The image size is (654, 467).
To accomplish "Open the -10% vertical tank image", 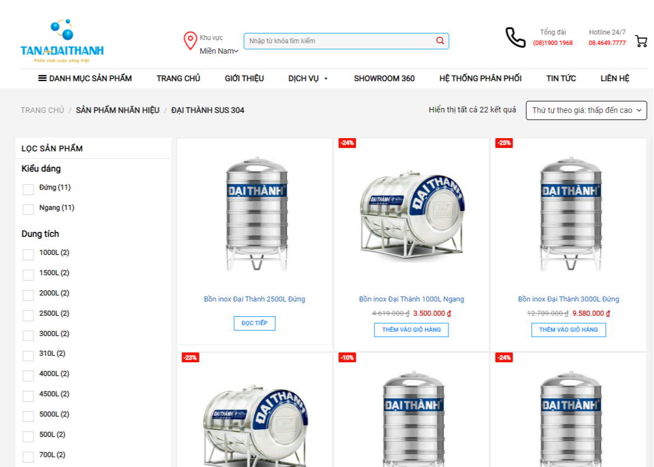I will (x=413, y=418).
